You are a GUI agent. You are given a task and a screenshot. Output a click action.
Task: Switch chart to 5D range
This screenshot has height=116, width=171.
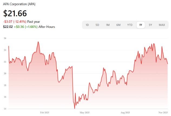point(97,25)
